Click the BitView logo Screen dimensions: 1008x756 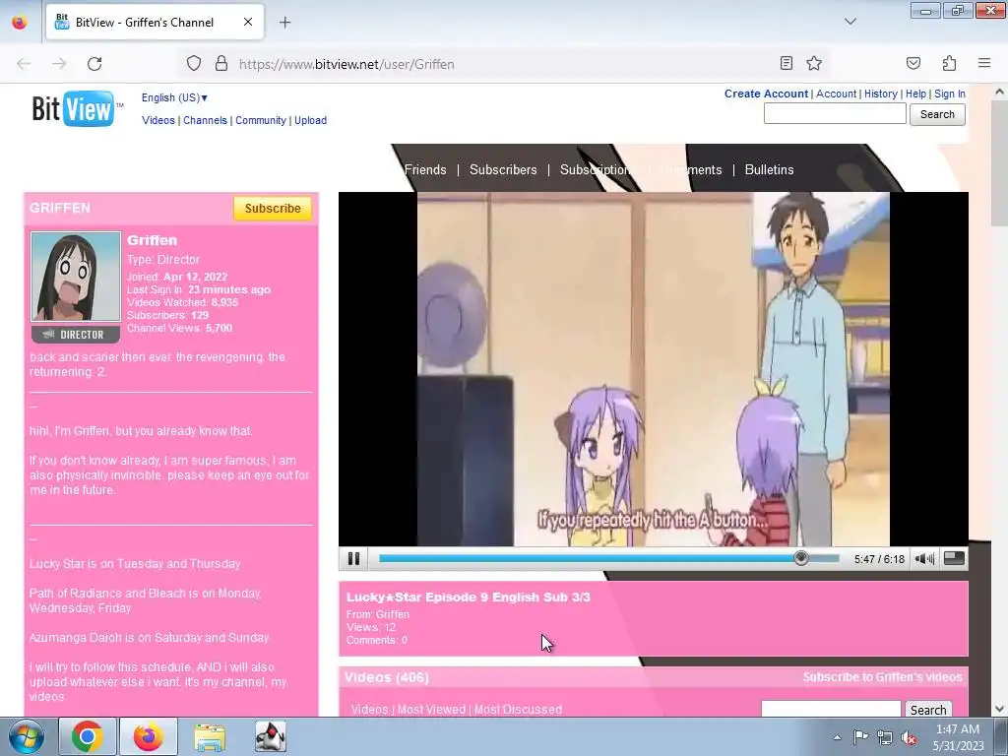coord(77,108)
